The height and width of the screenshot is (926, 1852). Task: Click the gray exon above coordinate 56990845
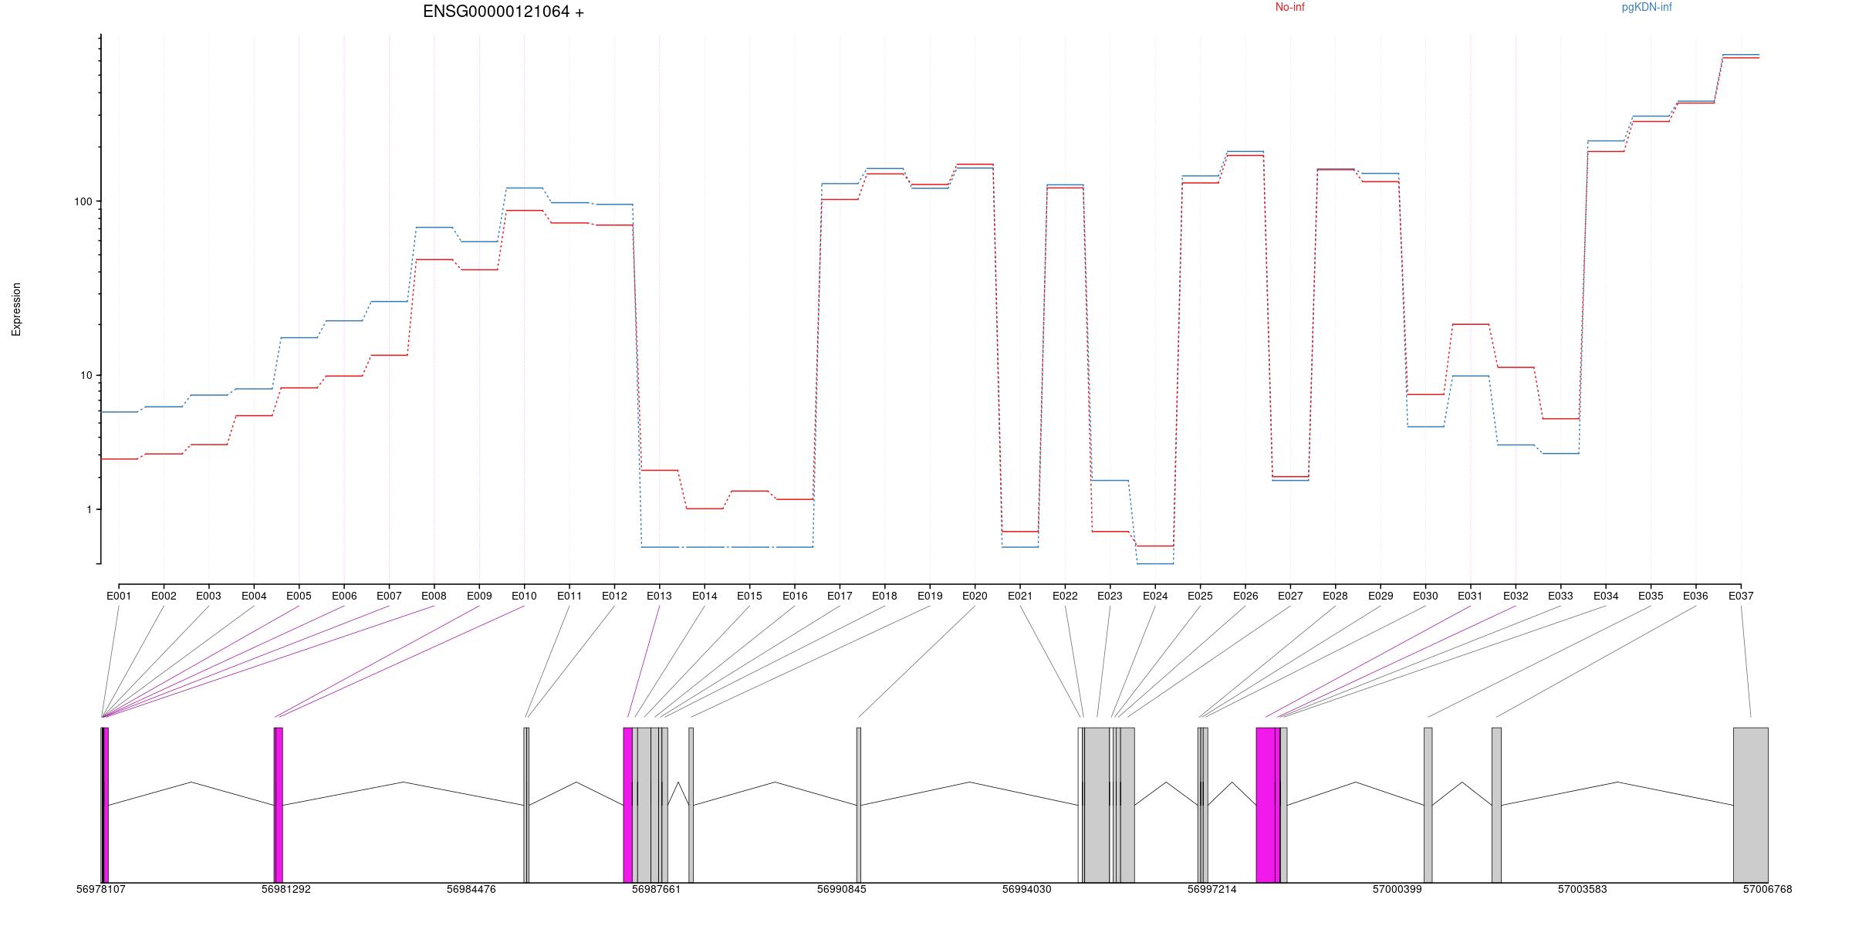tap(859, 805)
